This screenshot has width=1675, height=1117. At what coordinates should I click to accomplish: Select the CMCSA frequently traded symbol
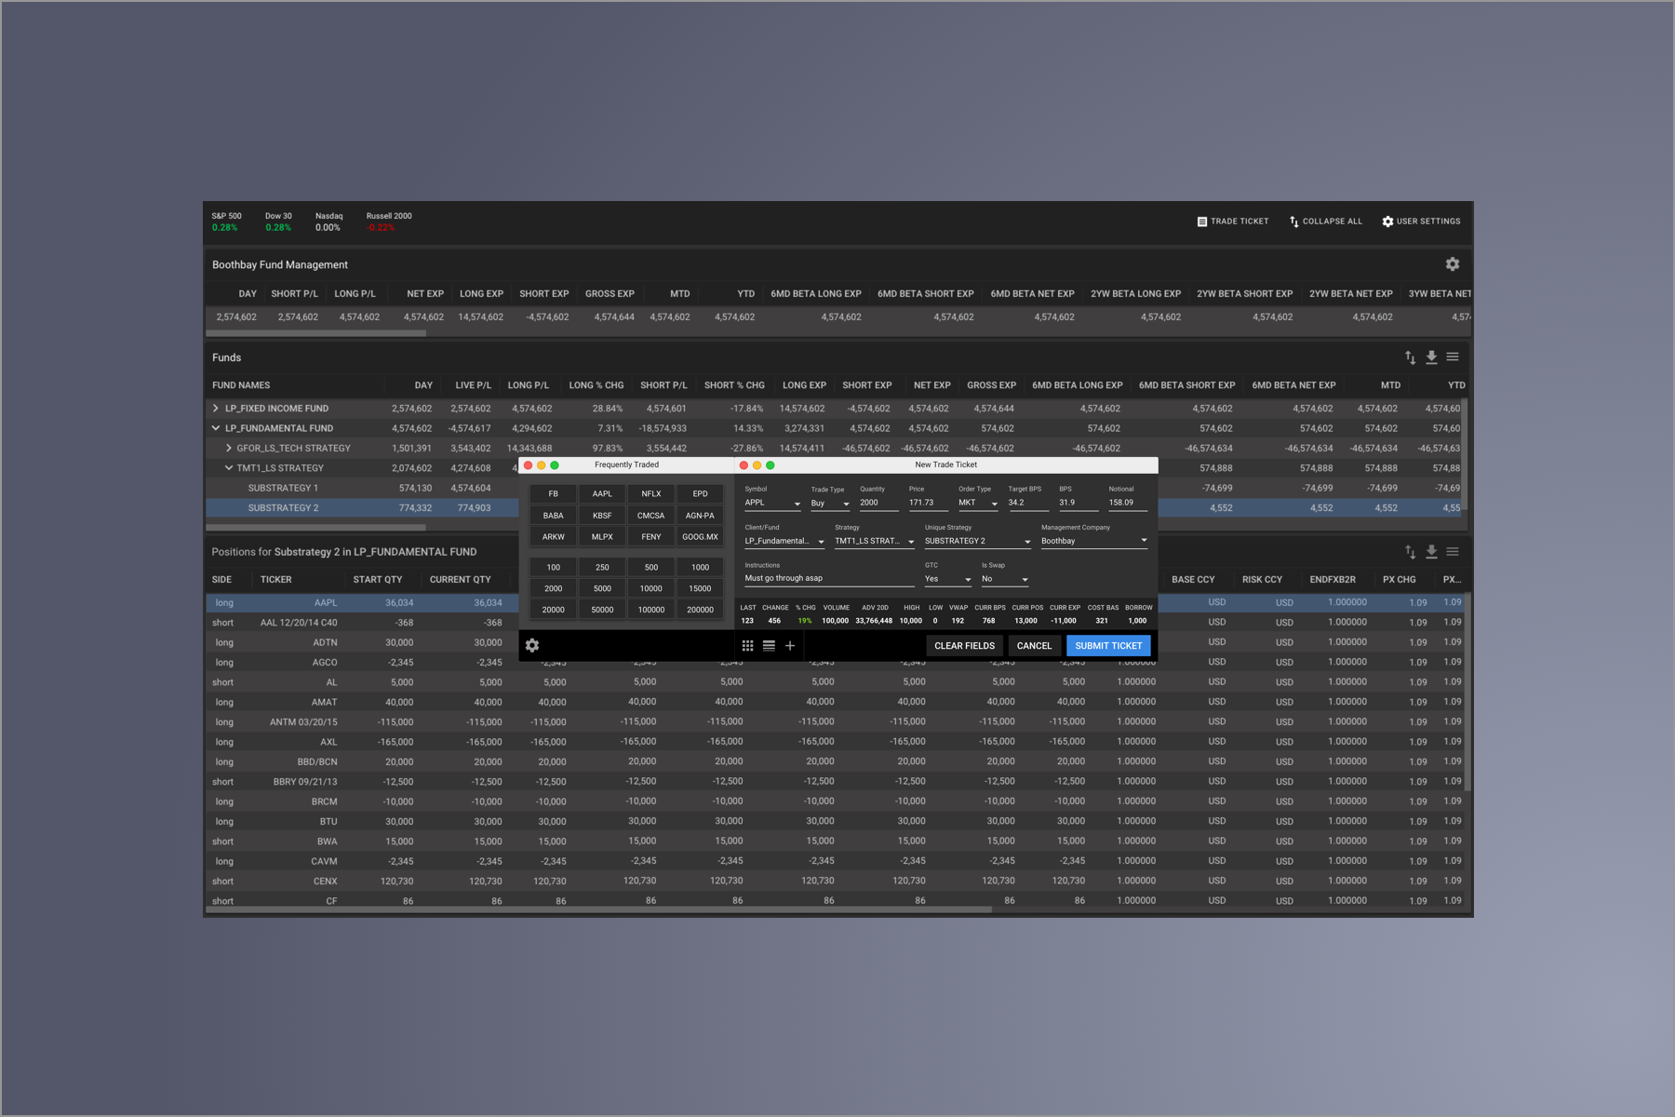[651, 516]
